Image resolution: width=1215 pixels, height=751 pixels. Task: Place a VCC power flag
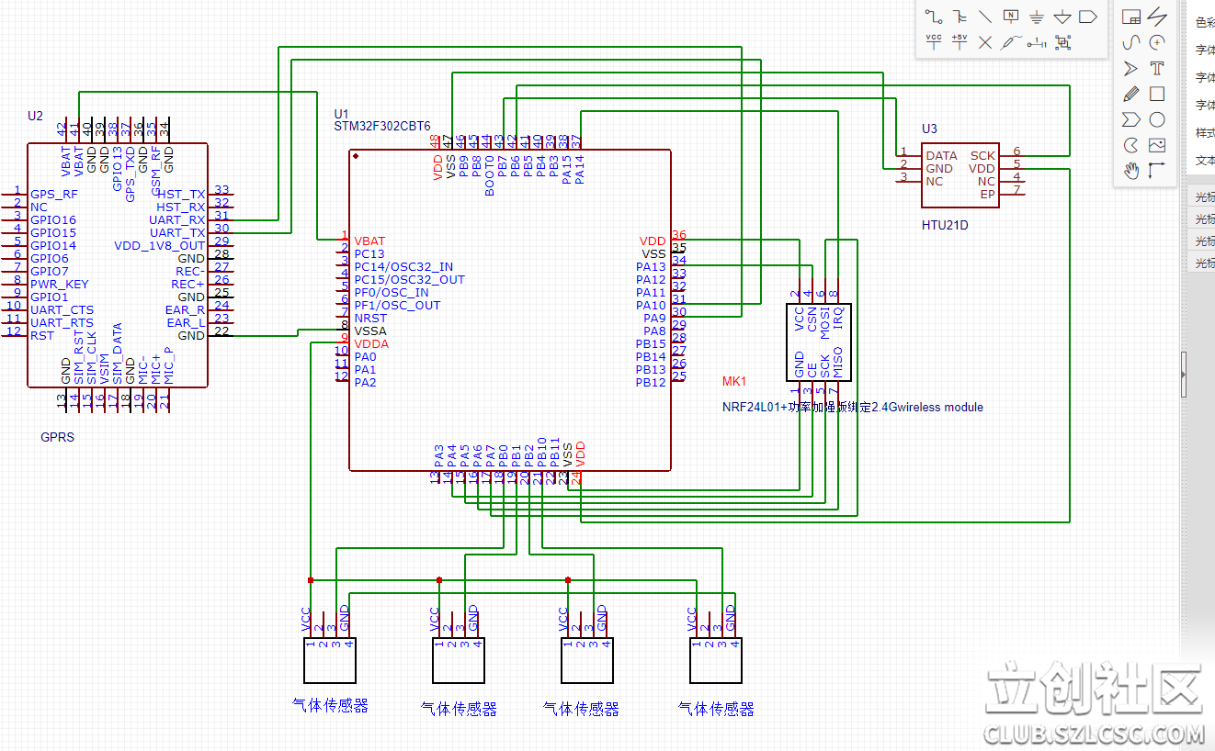coord(934,41)
